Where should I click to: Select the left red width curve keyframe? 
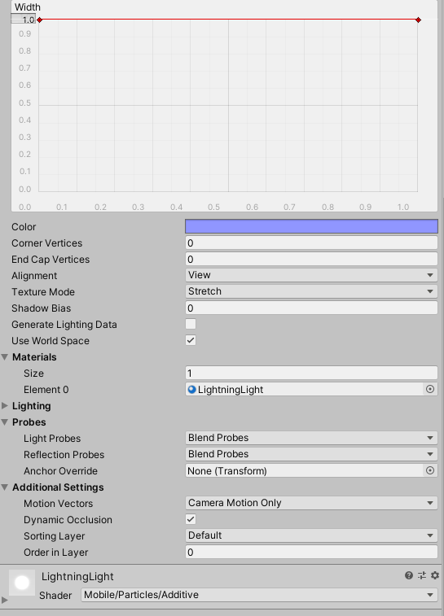pyautogui.click(x=39, y=20)
